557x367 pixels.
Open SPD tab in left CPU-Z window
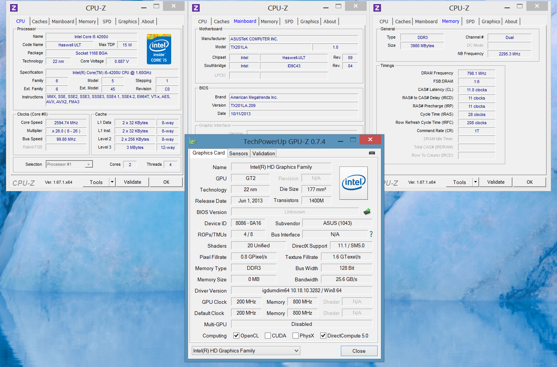(x=107, y=21)
